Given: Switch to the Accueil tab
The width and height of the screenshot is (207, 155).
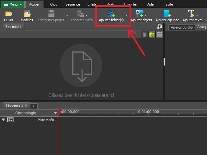Looking at the screenshot, I should 34,4.
